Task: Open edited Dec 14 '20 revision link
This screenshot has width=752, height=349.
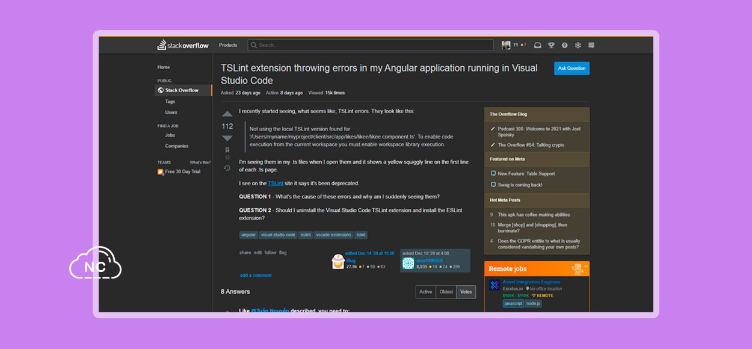Action: click(370, 253)
